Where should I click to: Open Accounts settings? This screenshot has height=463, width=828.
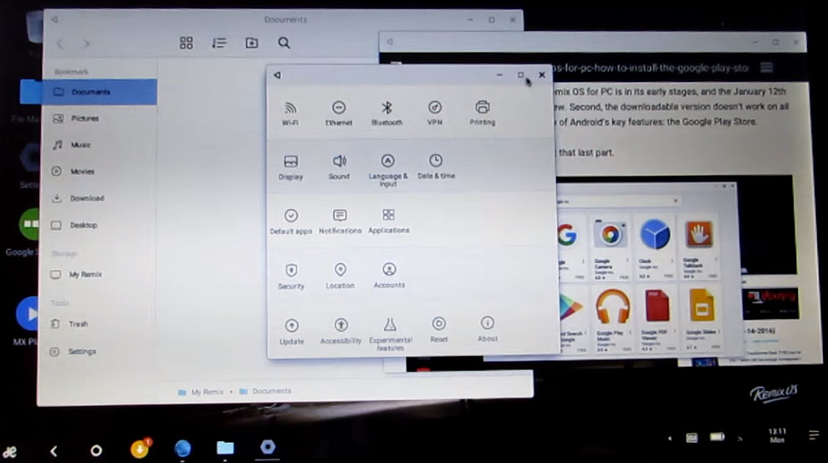click(x=389, y=276)
